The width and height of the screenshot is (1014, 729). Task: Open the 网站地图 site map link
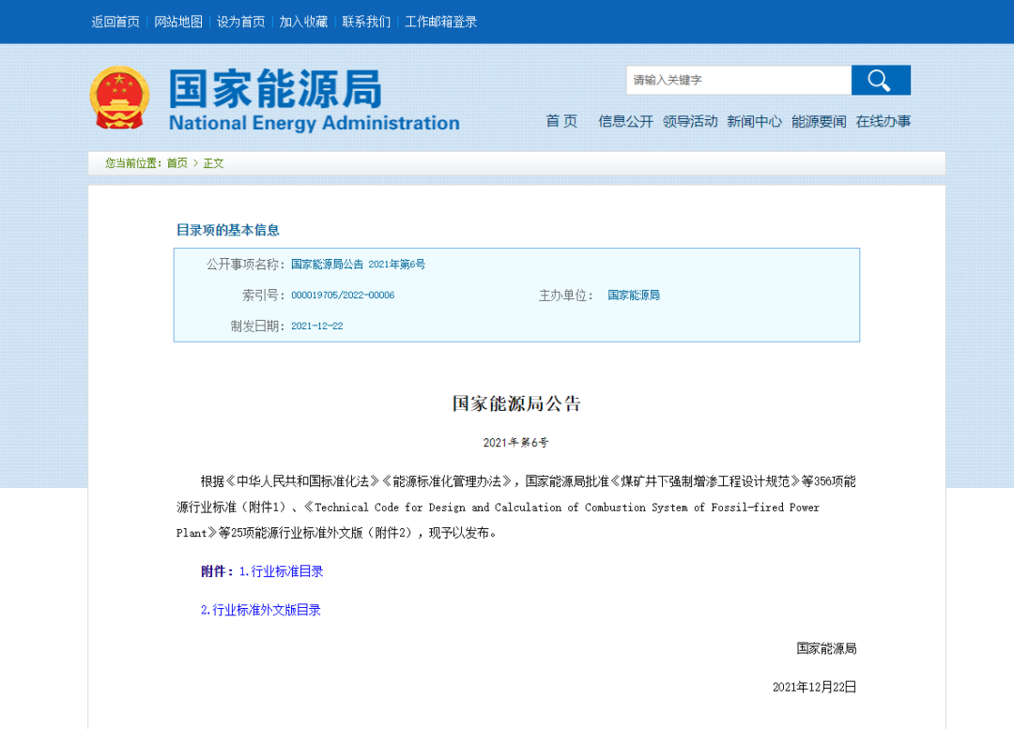(178, 22)
